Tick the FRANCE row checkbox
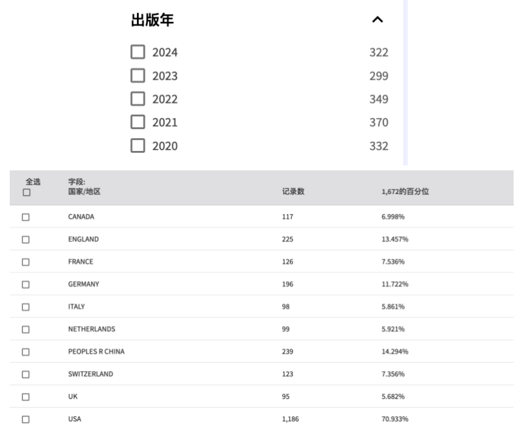The height and width of the screenshot is (443, 527). [x=26, y=262]
